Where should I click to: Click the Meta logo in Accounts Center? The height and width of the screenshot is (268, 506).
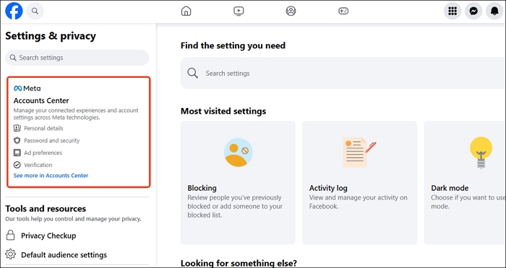(27, 88)
